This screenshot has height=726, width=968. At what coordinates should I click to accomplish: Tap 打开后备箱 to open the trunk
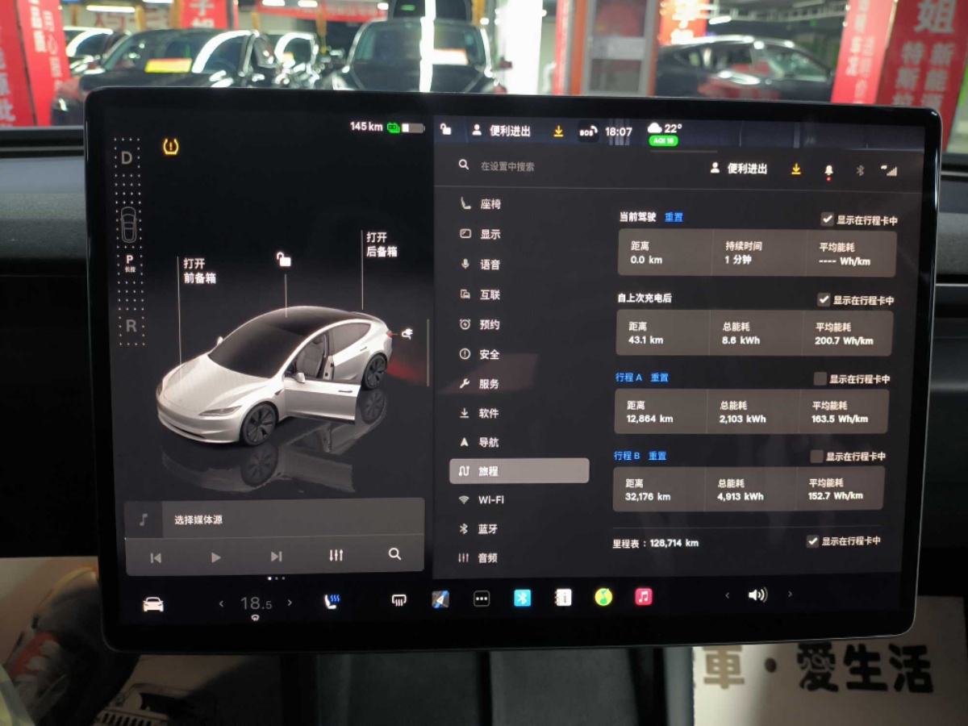click(x=382, y=244)
